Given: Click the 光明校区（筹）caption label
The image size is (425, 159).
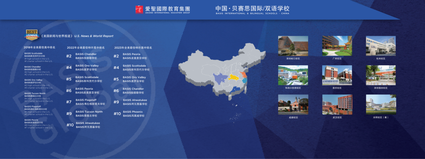Looking at the screenshot, I should pos(381,117).
